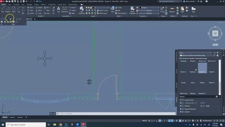Click the Leader tool
The width and height of the screenshot is (225, 127).
(x=72, y=10)
